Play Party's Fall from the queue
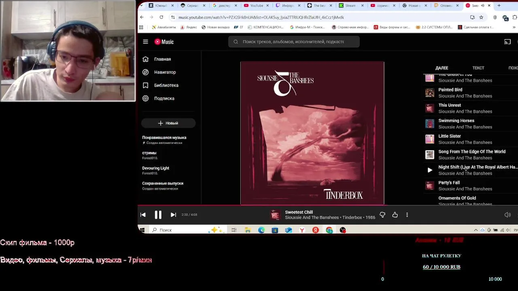 point(471,186)
